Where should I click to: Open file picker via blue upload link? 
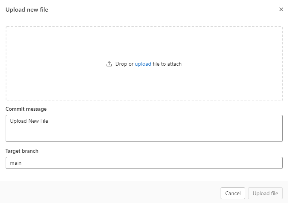(143, 64)
